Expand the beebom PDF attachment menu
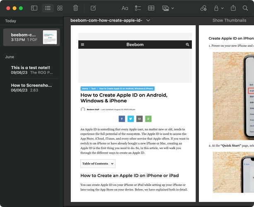The width and height of the screenshot is (254, 207). click(148, 20)
